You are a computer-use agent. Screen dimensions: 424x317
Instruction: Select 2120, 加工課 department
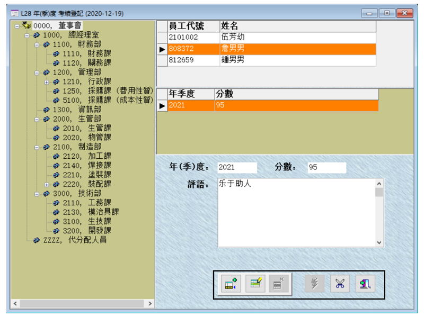tap(87, 156)
